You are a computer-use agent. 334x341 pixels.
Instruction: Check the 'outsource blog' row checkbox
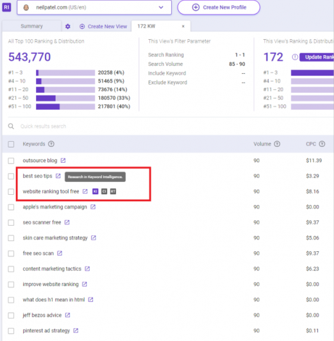pyautogui.click(x=11, y=161)
